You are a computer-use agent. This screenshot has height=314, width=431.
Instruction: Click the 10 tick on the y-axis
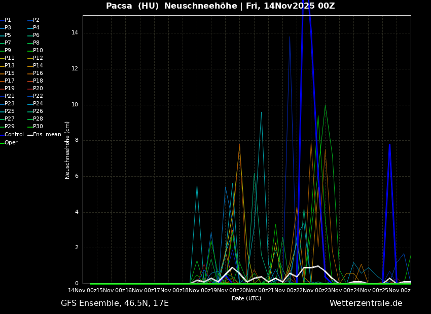click(75, 105)
